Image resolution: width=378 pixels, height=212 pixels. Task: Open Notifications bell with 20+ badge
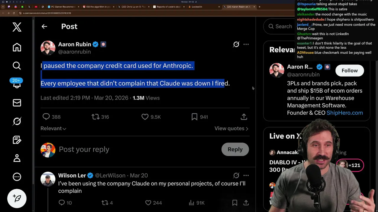(x=17, y=83)
